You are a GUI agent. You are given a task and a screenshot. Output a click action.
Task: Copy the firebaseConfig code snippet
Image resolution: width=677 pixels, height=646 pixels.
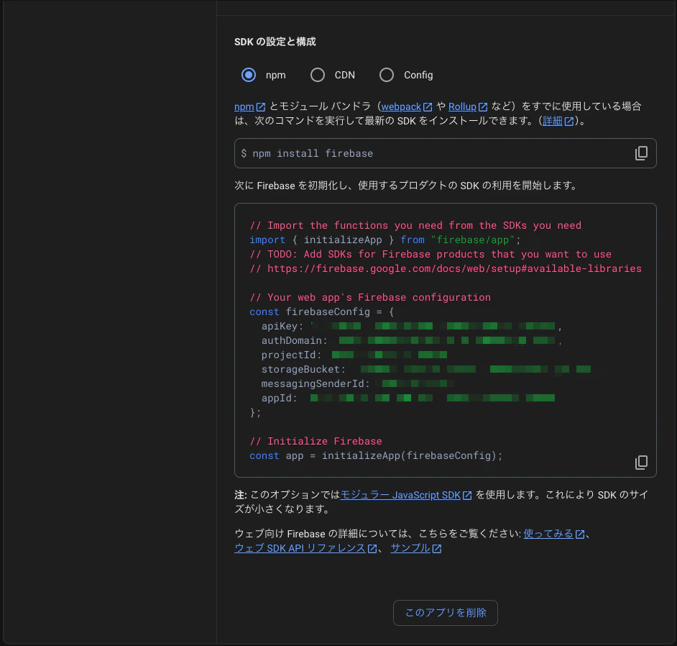click(641, 463)
